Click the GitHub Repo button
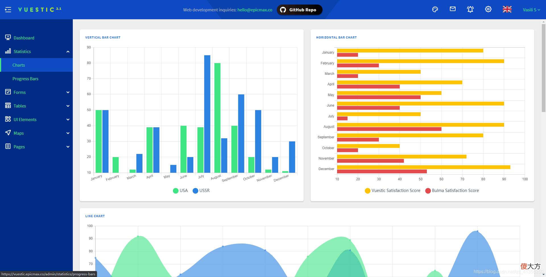546x277 pixels. pyautogui.click(x=299, y=10)
